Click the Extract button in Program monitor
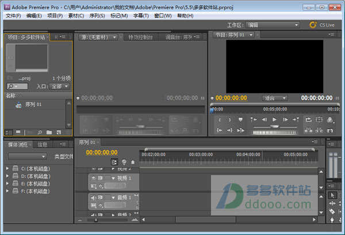Screen dimensions: 345x235 [x=319, y=130]
